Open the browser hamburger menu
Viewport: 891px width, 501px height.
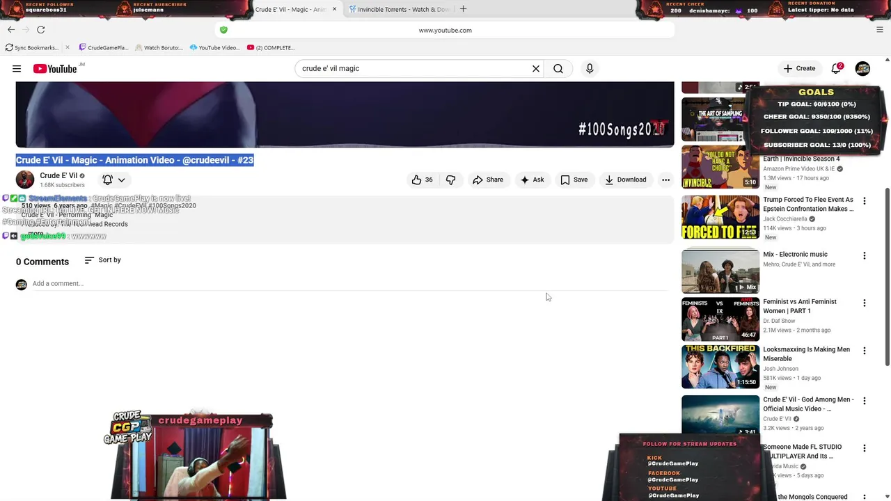[880, 30]
